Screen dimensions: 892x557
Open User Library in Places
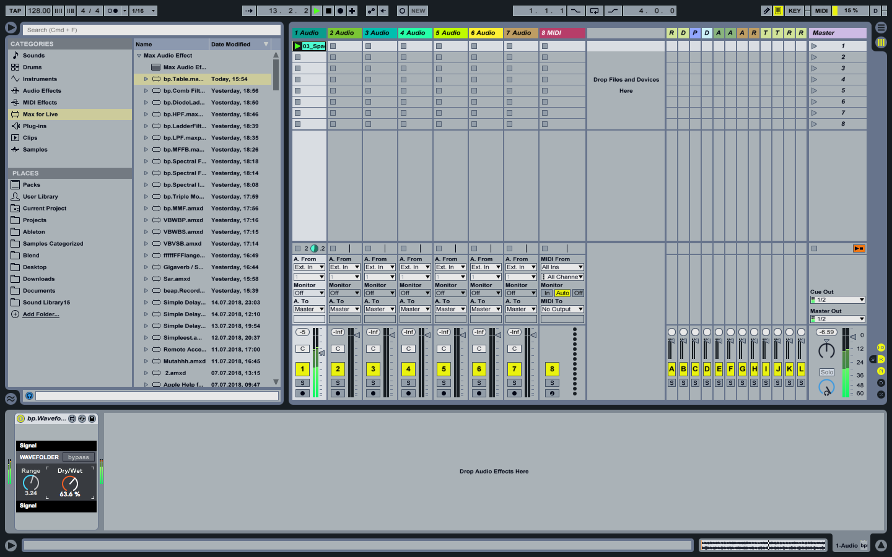tap(40, 197)
